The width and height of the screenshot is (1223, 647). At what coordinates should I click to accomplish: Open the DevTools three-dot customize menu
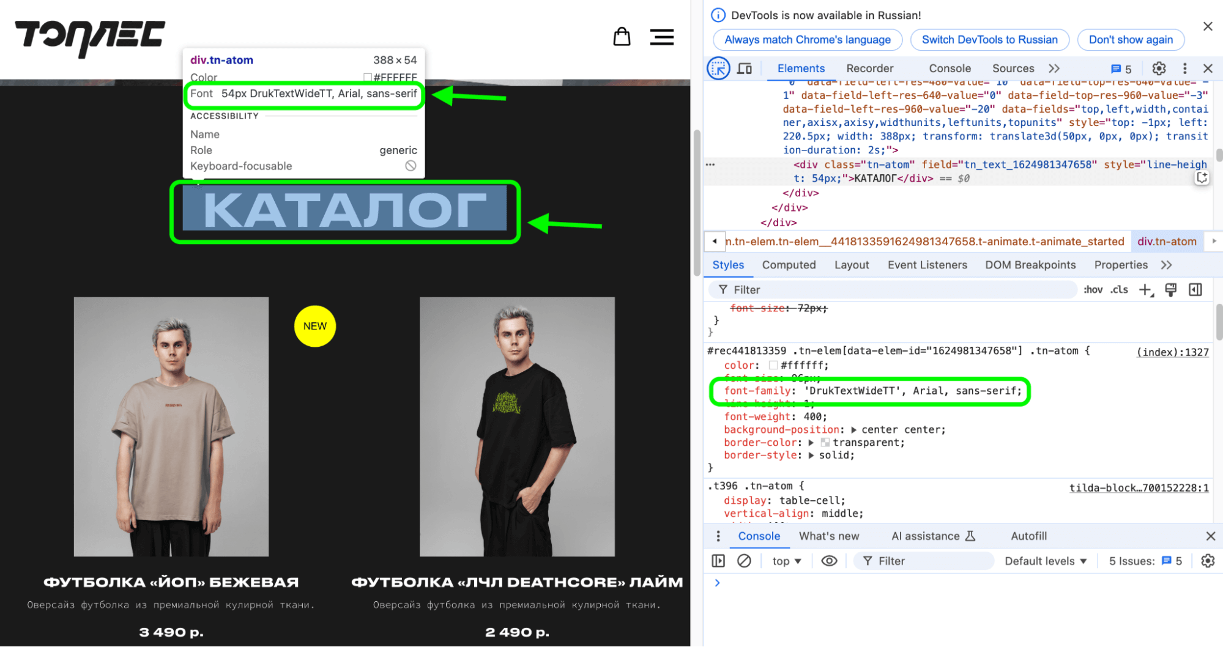coord(1184,68)
